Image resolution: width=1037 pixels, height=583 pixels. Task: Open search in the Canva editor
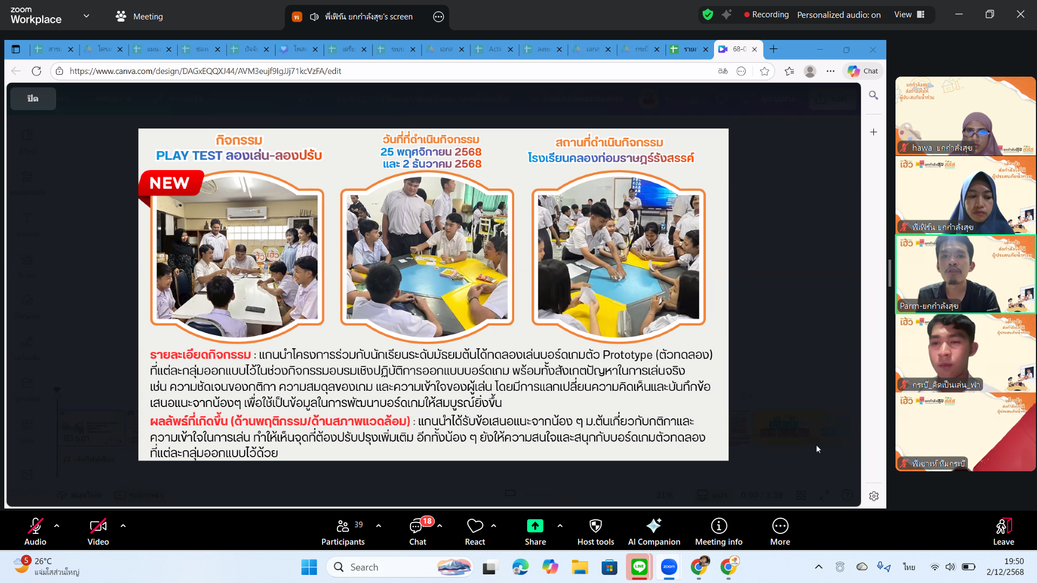coord(874,95)
